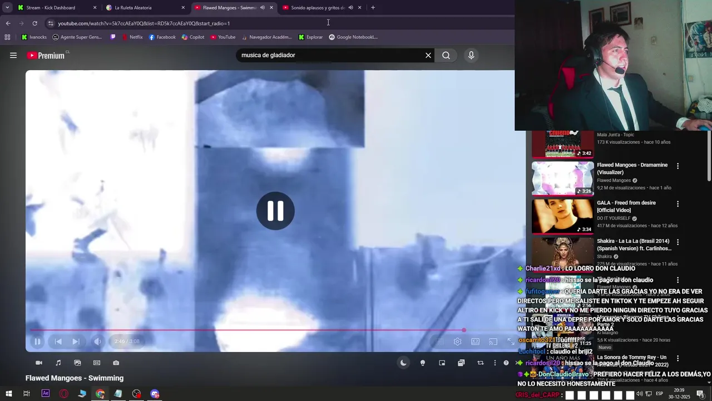The height and width of the screenshot is (401, 712).
Task: Clear the search box with the X
Action: coord(428,55)
